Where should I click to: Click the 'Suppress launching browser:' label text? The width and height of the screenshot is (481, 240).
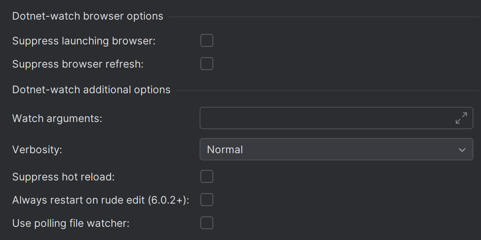click(84, 41)
